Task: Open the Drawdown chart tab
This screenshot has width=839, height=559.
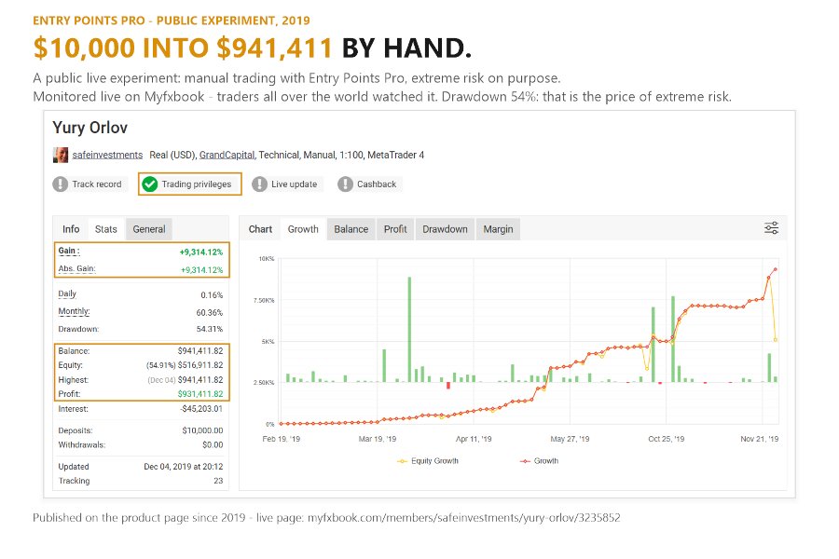Action: click(x=445, y=229)
